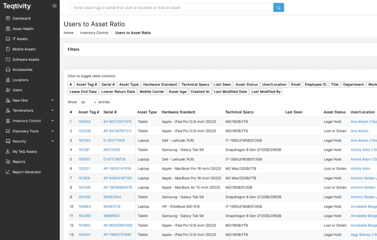The image size is (377, 240).
Task: Click the Dashboard icon in sidebar
Action: 8,18
